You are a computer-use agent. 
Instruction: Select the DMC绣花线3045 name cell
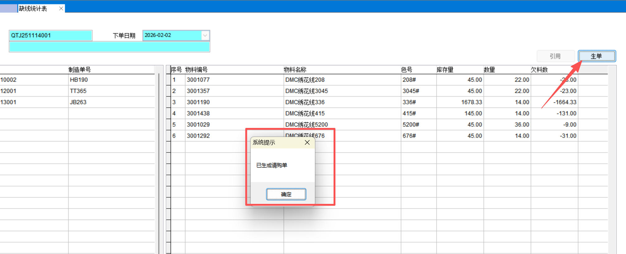click(x=306, y=91)
